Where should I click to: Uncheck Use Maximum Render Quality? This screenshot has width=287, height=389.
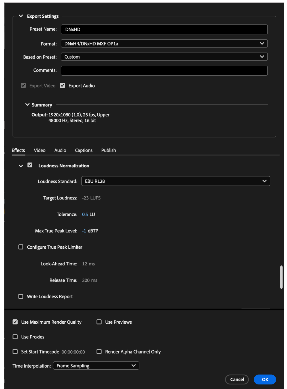pos(15,322)
